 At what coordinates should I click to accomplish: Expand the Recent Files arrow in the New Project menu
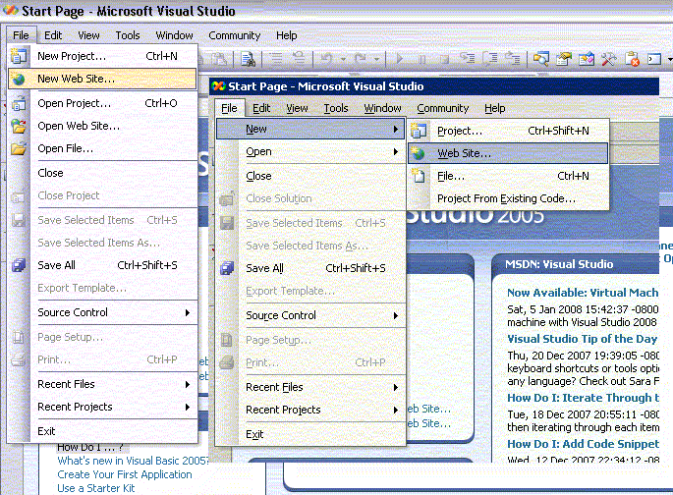click(188, 384)
